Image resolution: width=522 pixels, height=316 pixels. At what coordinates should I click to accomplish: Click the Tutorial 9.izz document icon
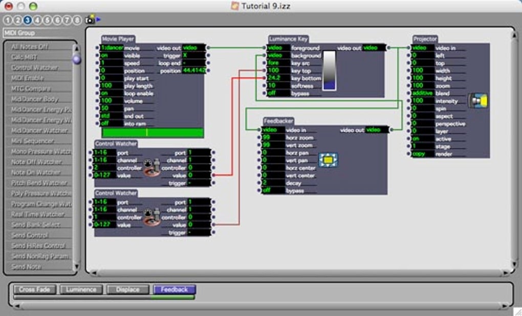coord(235,6)
